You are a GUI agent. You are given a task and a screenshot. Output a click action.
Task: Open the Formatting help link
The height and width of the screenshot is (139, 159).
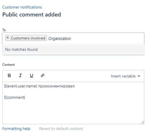pyautogui.click(x=16, y=129)
